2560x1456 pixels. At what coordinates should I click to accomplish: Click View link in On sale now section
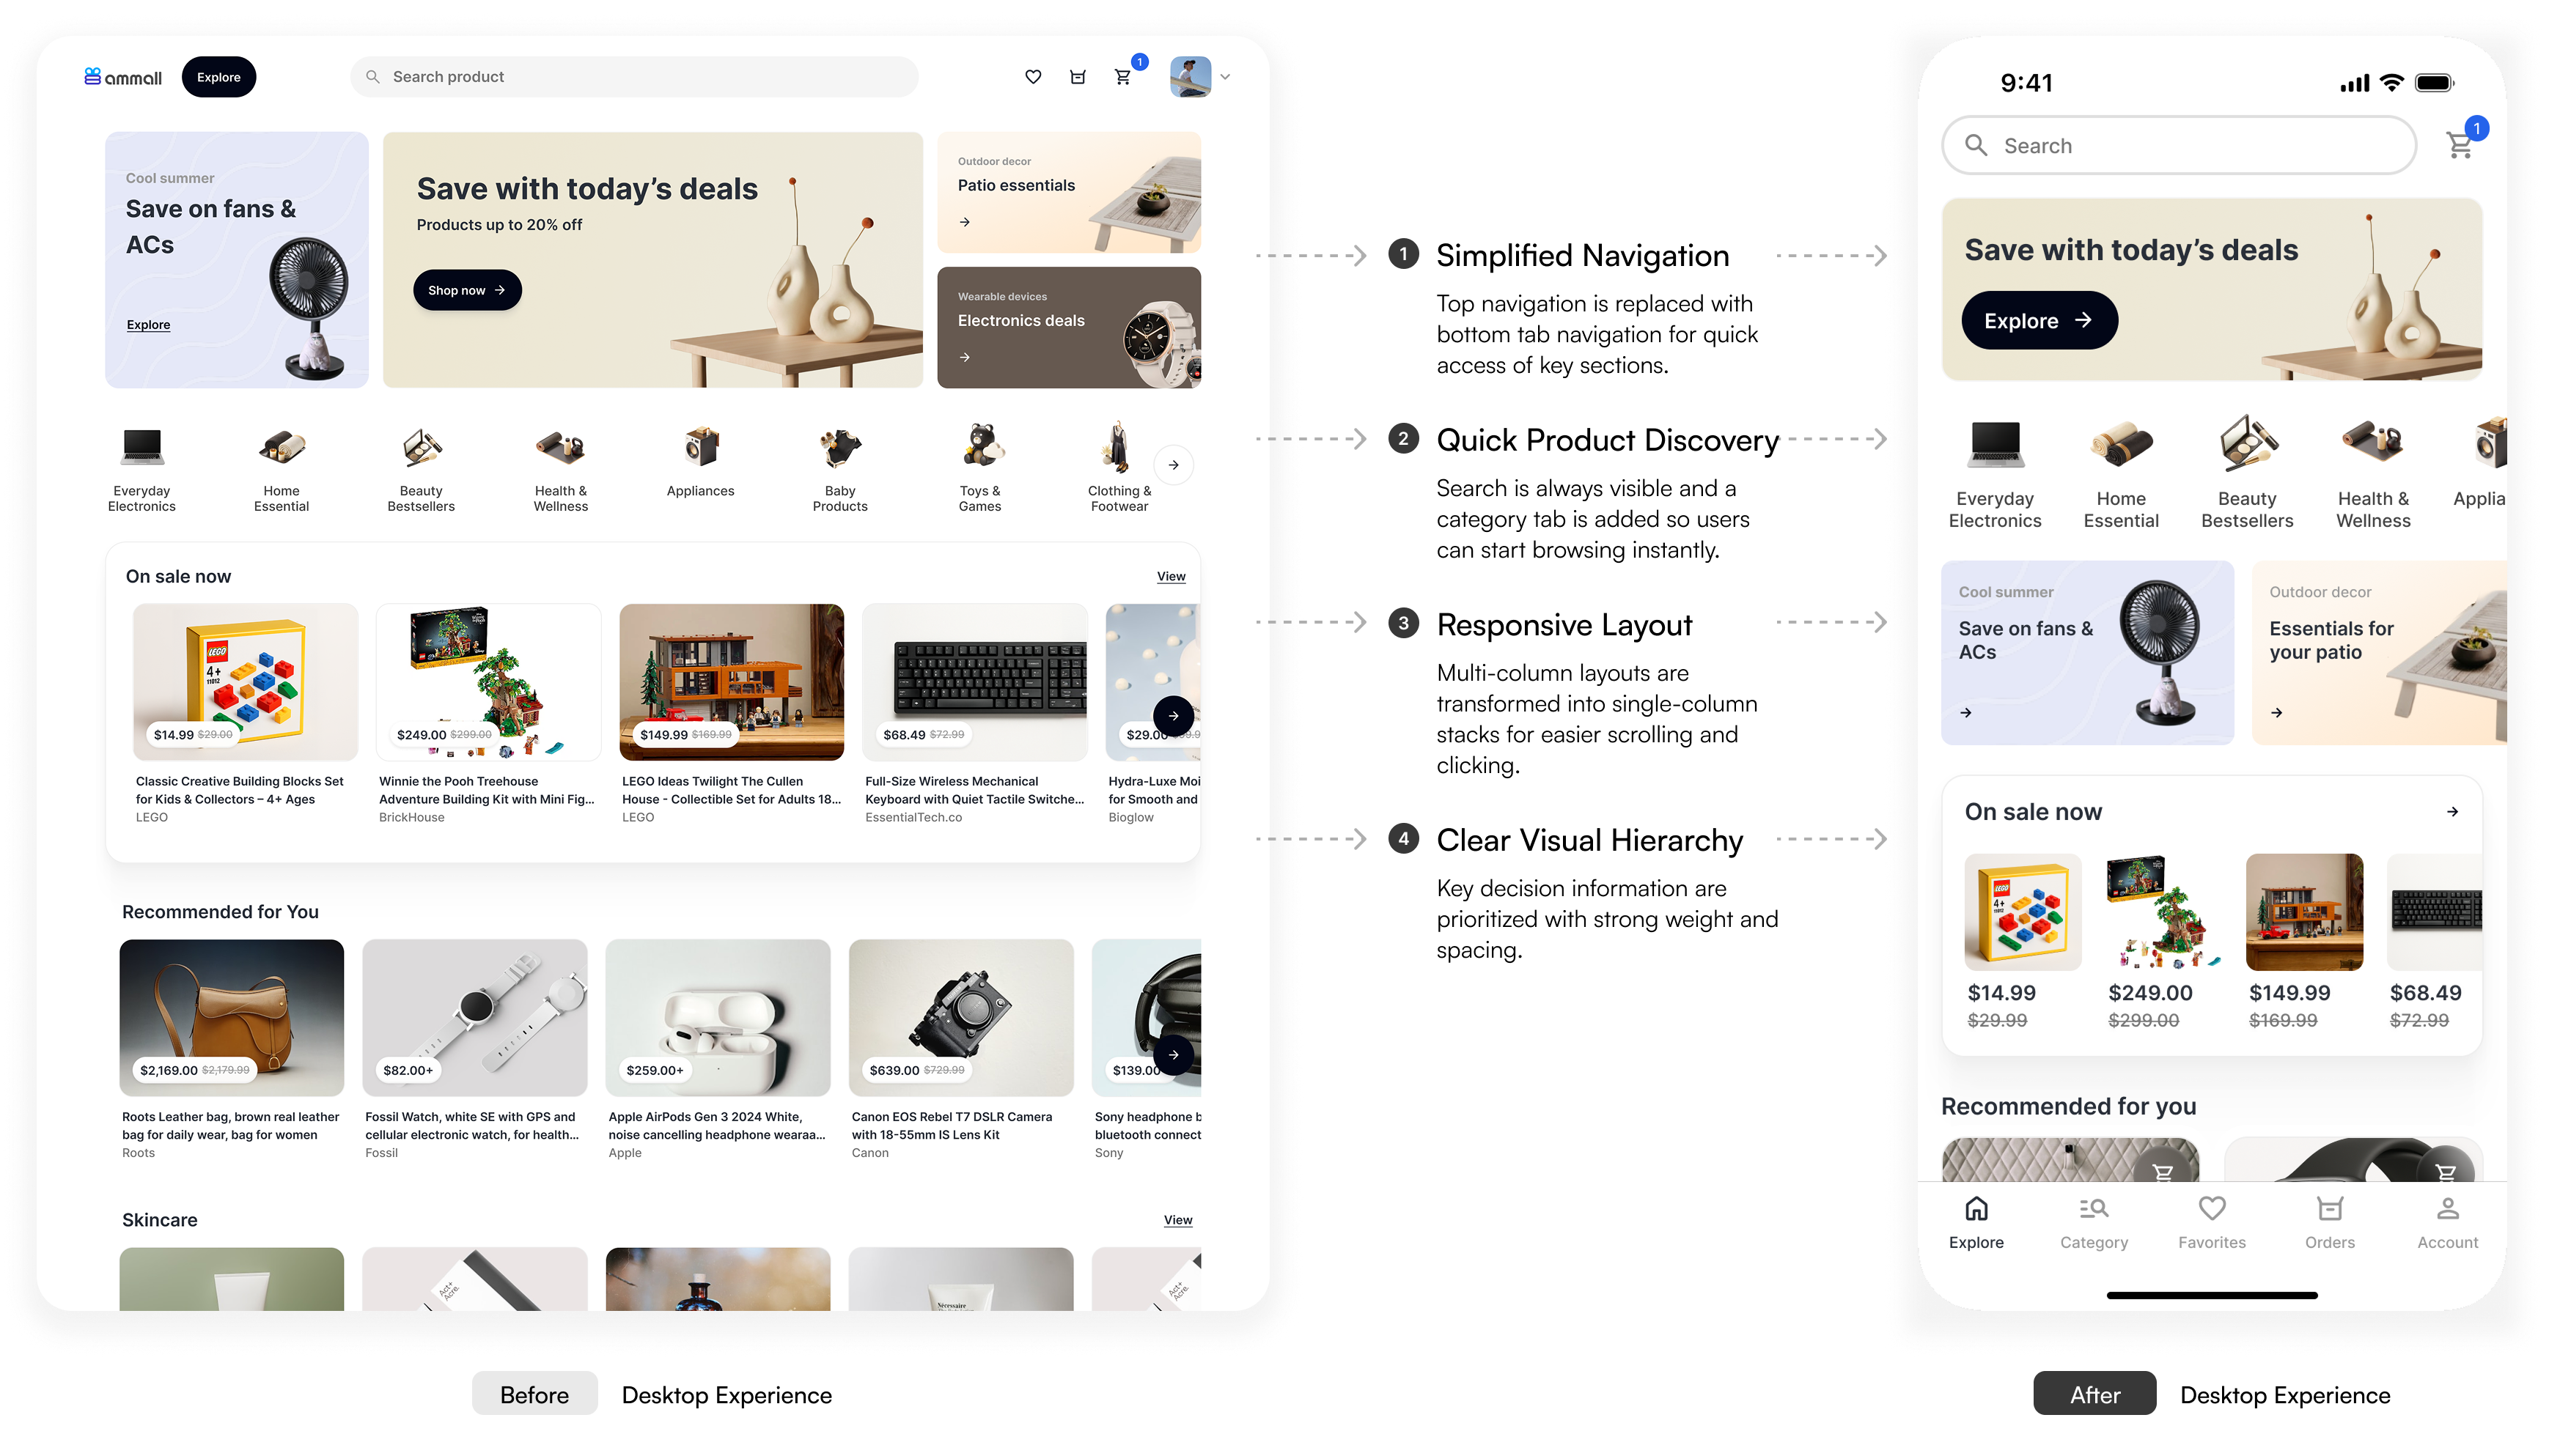pyautogui.click(x=1172, y=577)
